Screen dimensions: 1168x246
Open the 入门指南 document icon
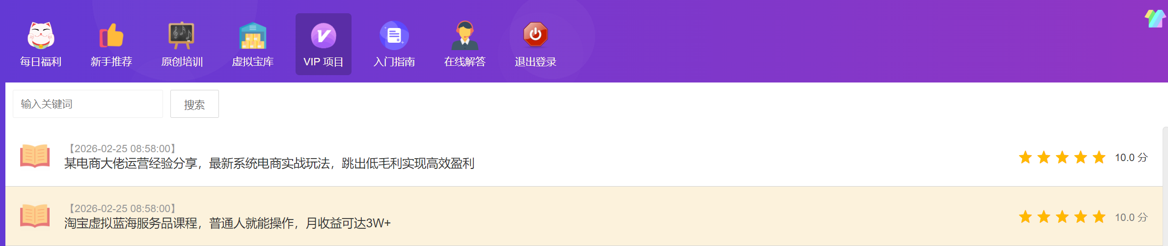pos(394,35)
